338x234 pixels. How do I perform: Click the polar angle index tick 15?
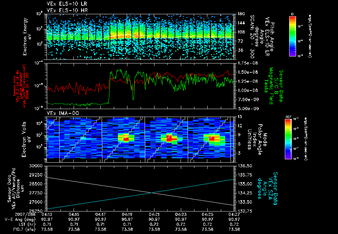240,117
